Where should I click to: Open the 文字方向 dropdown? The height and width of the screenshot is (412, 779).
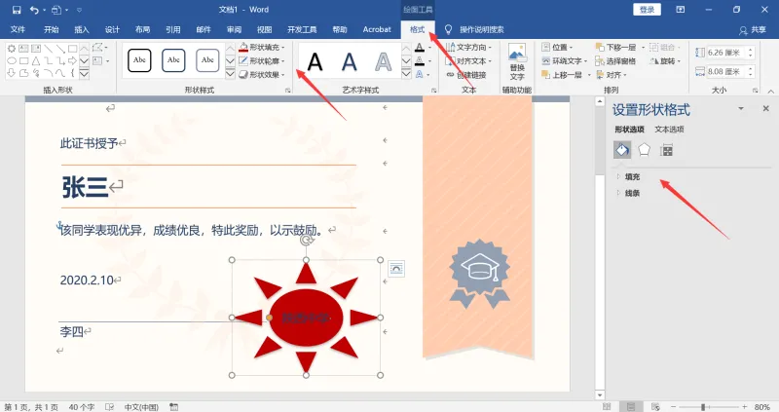tap(468, 47)
